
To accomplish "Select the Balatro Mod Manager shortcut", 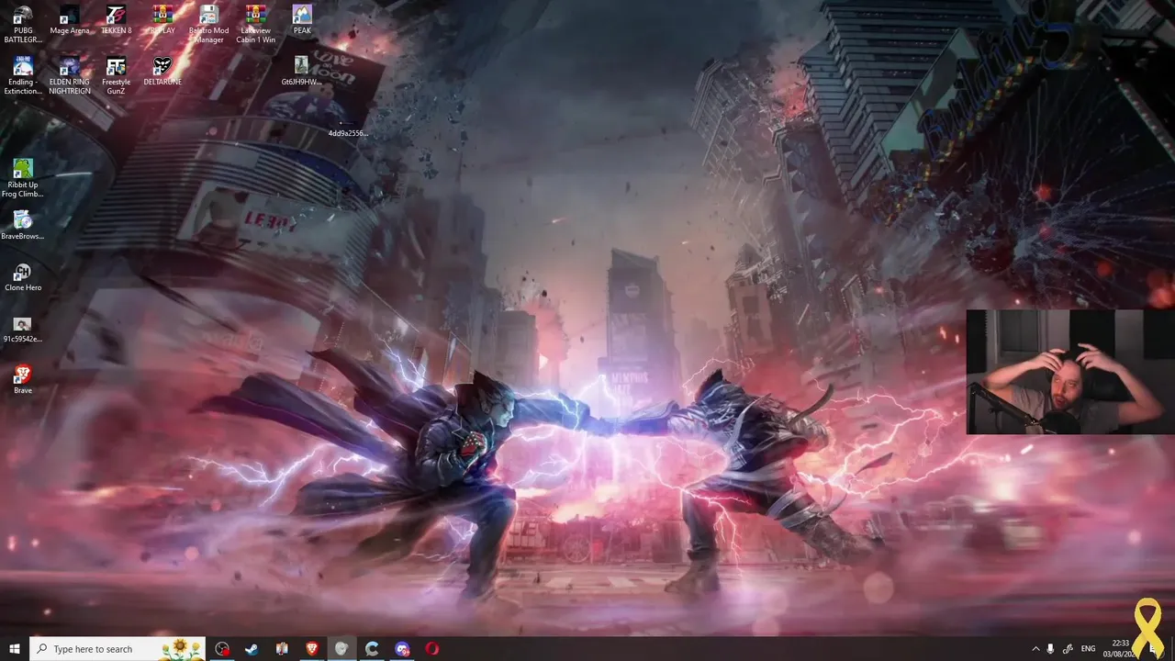I will pyautogui.click(x=208, y=24).
